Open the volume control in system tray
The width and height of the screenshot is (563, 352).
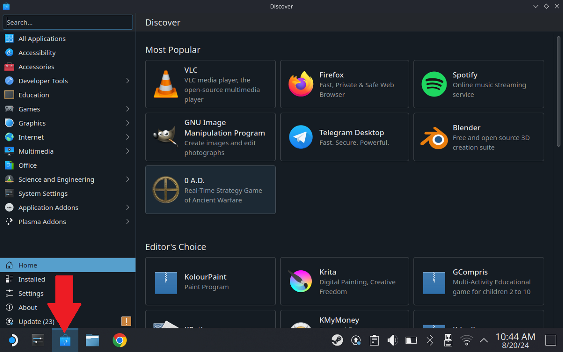click(x=392, y=340)
